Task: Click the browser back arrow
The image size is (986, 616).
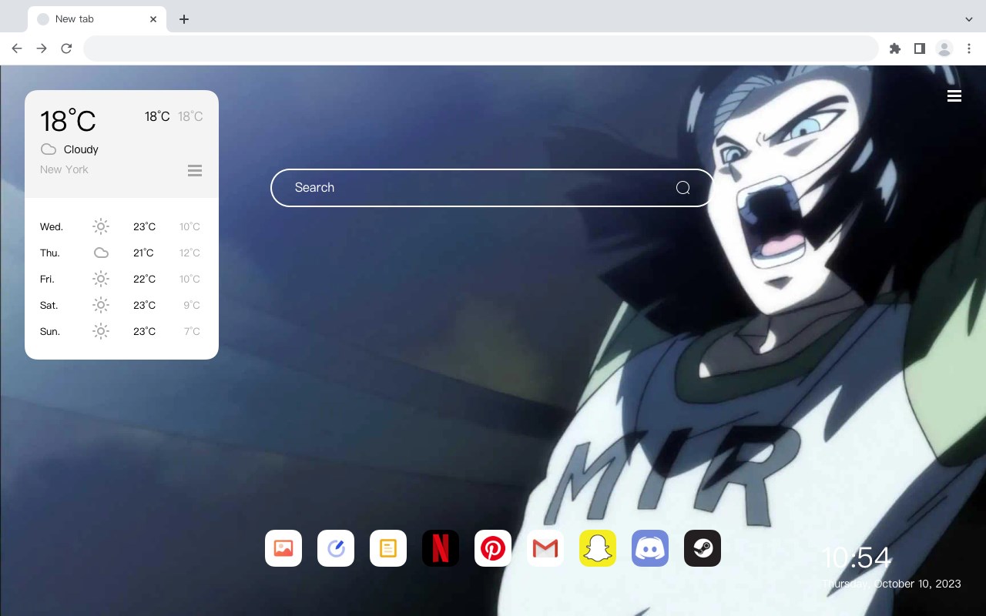Action: pos(17,49)
